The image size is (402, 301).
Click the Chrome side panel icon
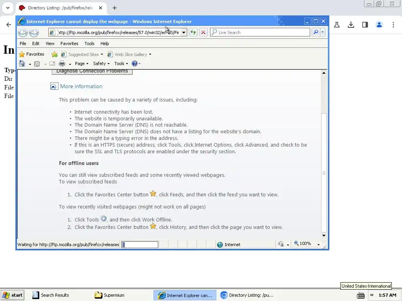[365, 25]
